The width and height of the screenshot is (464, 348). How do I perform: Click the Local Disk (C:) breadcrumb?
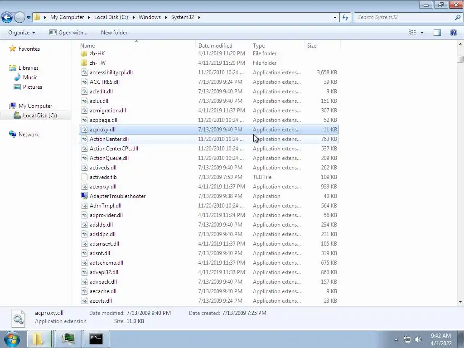[111, 17]
